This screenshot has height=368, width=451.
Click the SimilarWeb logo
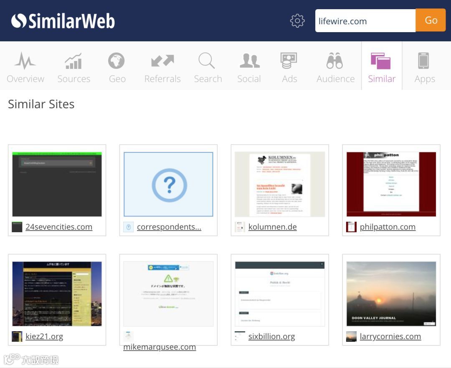point(63,21)
